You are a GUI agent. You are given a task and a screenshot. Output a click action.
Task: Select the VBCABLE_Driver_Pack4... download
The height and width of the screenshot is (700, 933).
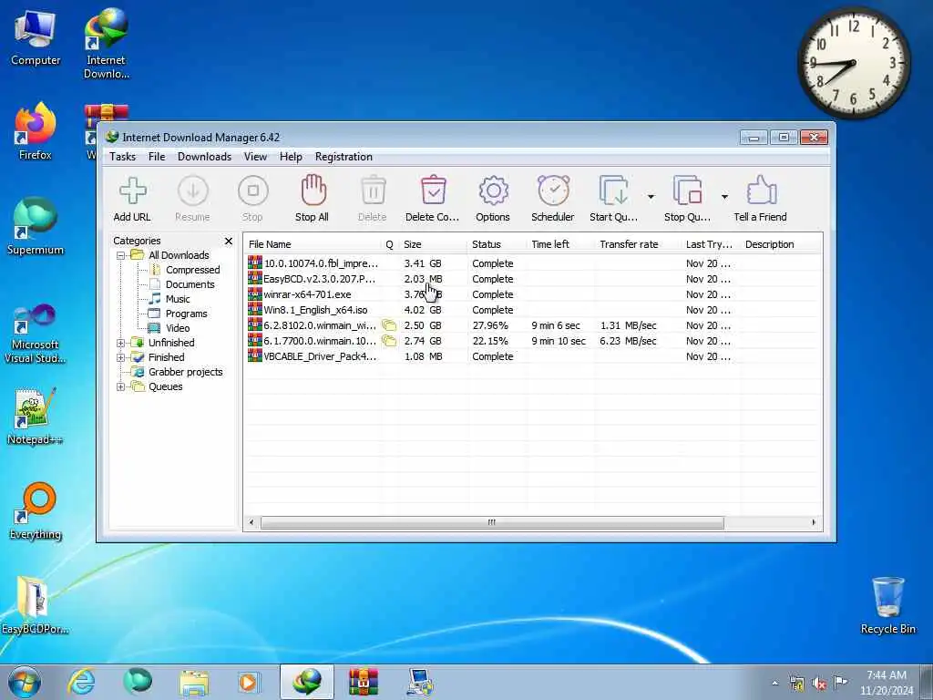[x=532, y=356]
